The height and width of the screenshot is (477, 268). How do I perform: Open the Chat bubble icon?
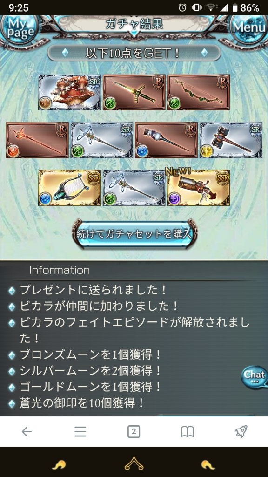pyautogui.click(x=255, y=377)
